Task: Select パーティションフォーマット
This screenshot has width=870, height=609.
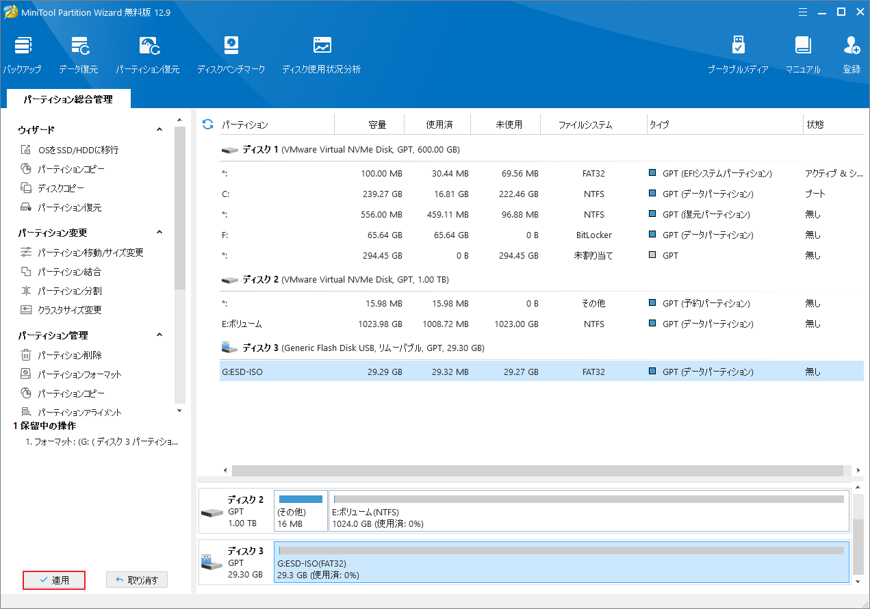Action: pyautogui.click(x=71, y=374)
